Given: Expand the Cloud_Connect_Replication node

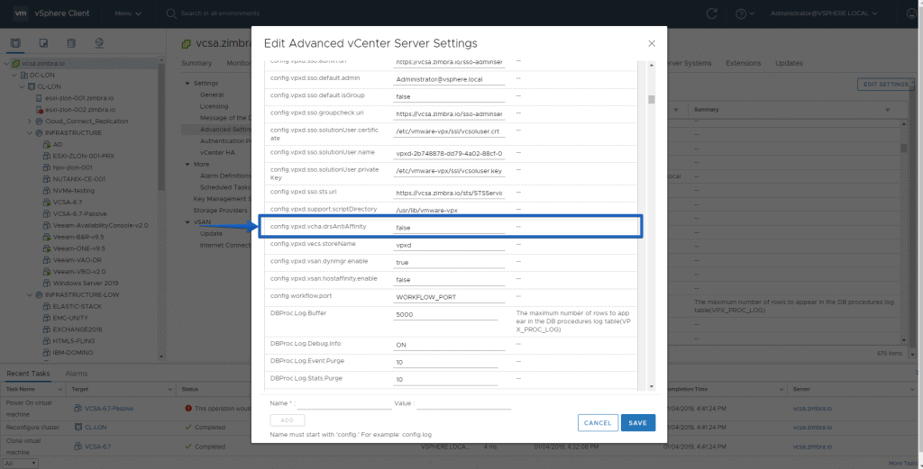Looking at the screenshot, I should pyautogui.click(x=30, y=121).
